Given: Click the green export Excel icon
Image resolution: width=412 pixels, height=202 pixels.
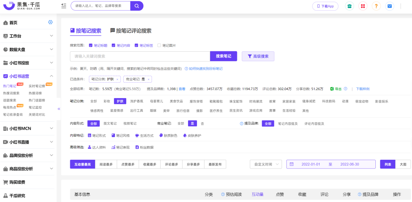Looking at the screenshot, I should [332, 89].
